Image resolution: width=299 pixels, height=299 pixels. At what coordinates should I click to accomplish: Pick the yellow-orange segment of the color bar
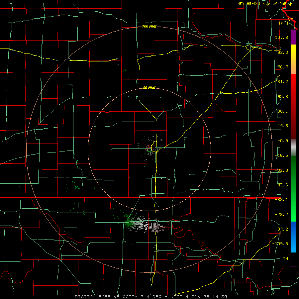click(293, 59)
